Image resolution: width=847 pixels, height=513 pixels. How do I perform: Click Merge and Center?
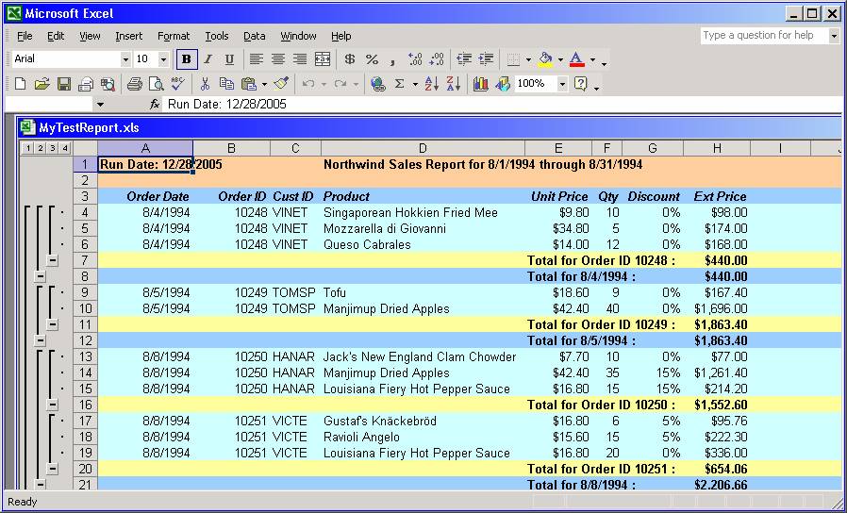[x=323, y=58]
